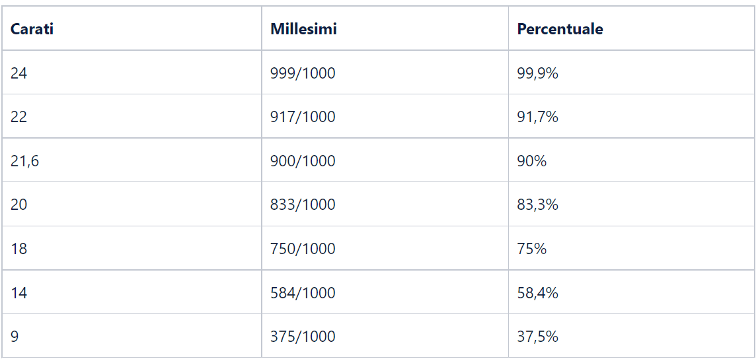The width and height of the screenshot is (756, 359).
Task: Click the 900/1000 cell
Action: pyautogui.click(x=303, y=161)
